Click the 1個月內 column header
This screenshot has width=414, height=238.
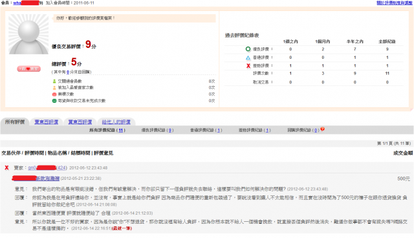coord(323,41)
